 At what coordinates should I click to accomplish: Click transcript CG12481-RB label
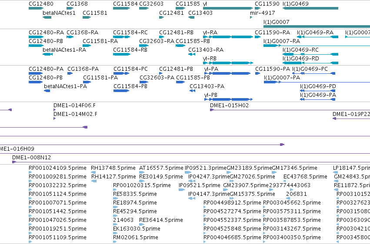(x=176, y=33)
